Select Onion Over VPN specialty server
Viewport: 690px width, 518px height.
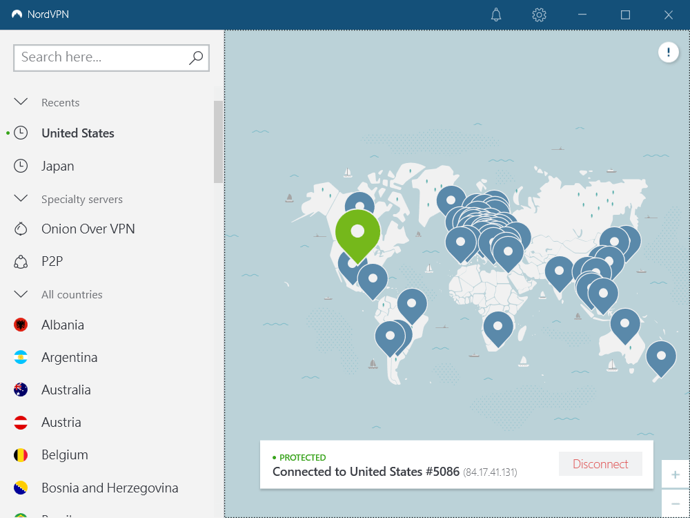[x=88, y=229]
